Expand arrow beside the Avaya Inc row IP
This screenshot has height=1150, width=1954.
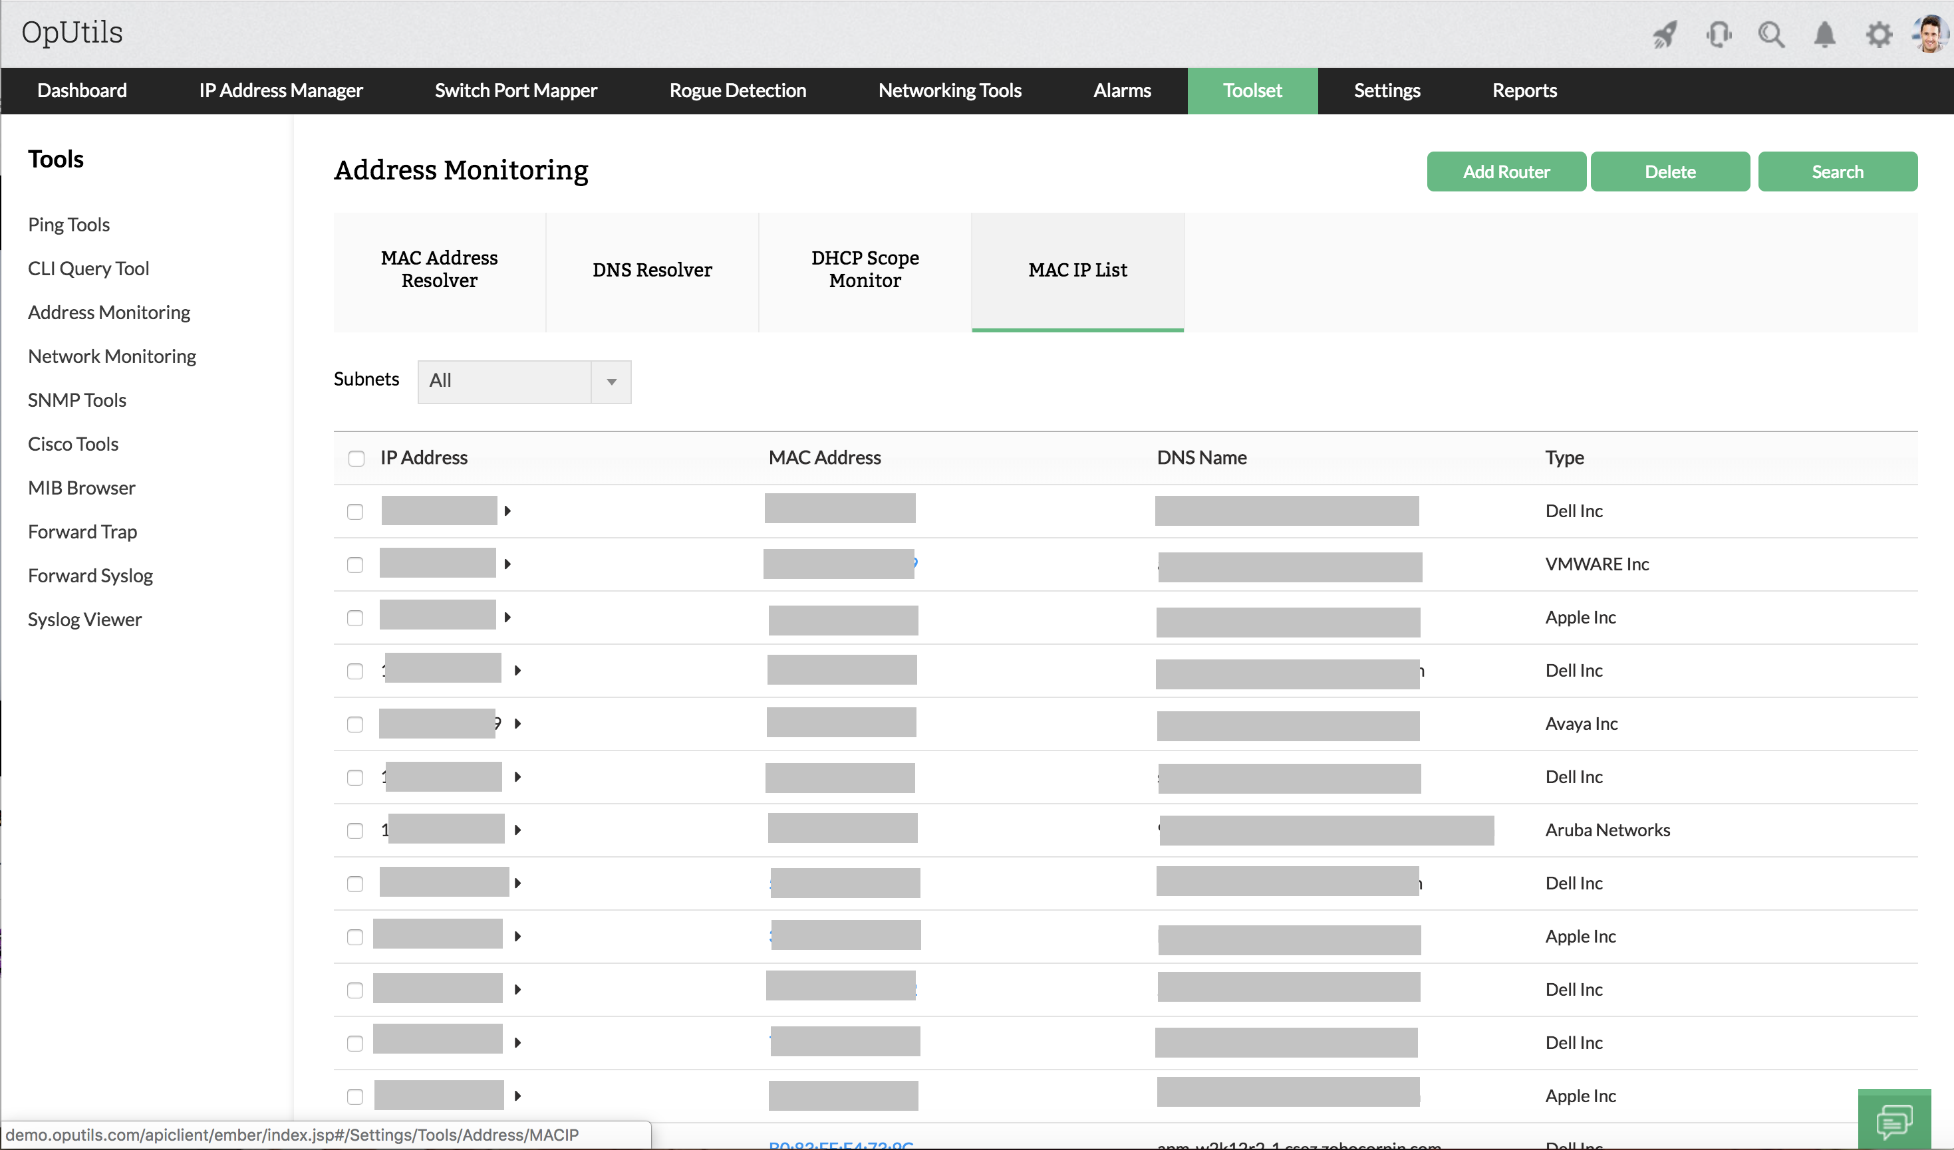(517, 724)
